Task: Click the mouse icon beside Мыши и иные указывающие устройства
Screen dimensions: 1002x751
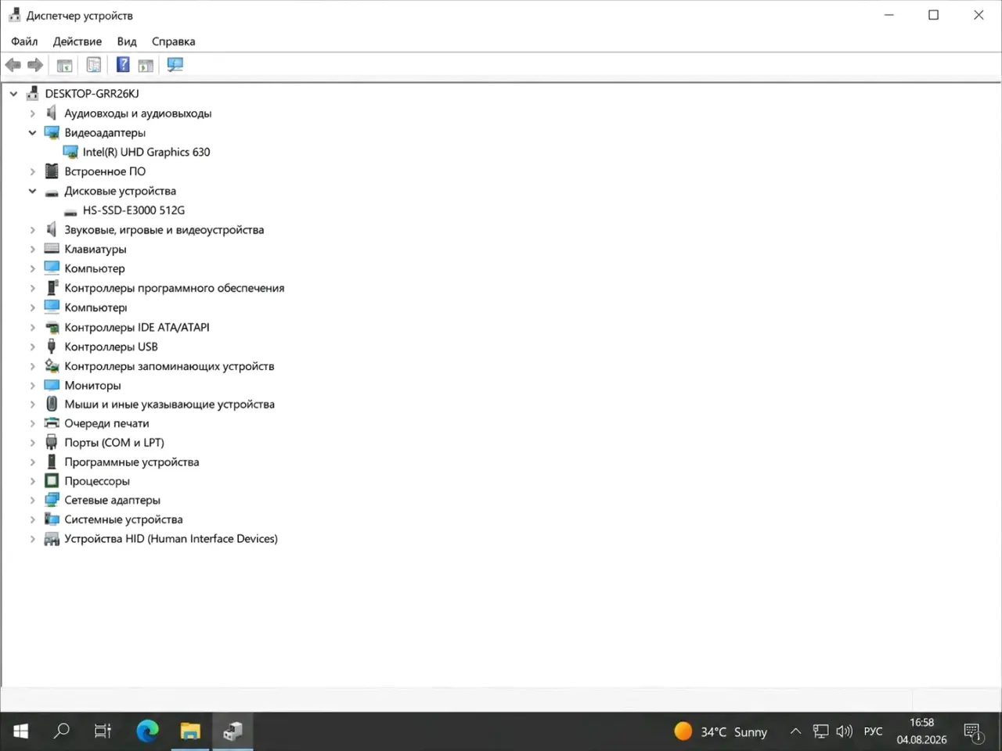Action: [52, 404]
